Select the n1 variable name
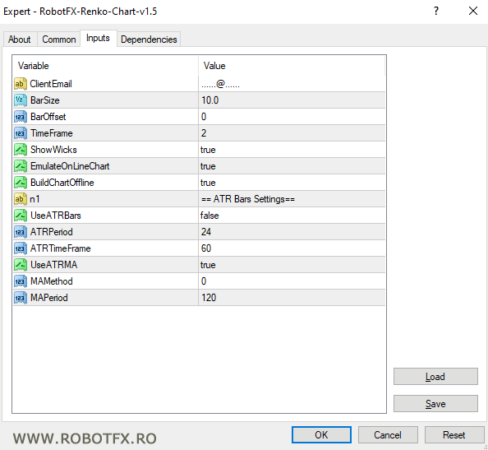 click(x=35, y=199)
